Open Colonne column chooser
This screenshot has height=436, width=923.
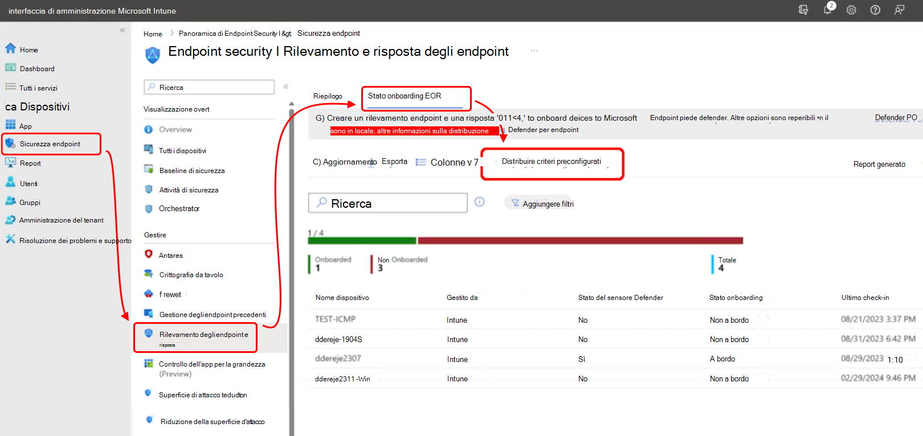(447, 162)
